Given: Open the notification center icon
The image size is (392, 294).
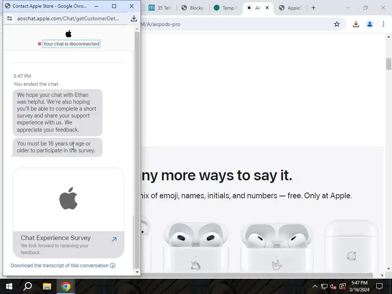Looking at the screenshot, I should point(379,286).
